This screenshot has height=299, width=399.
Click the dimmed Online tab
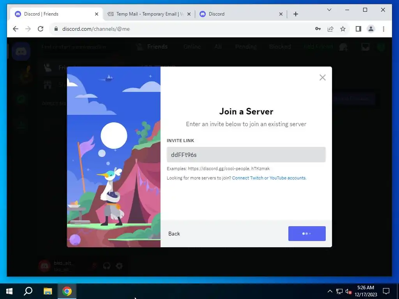pyautogui.click(x=192, y=47)
